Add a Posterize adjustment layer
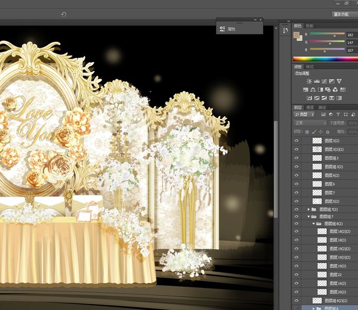 click(317, 98)
